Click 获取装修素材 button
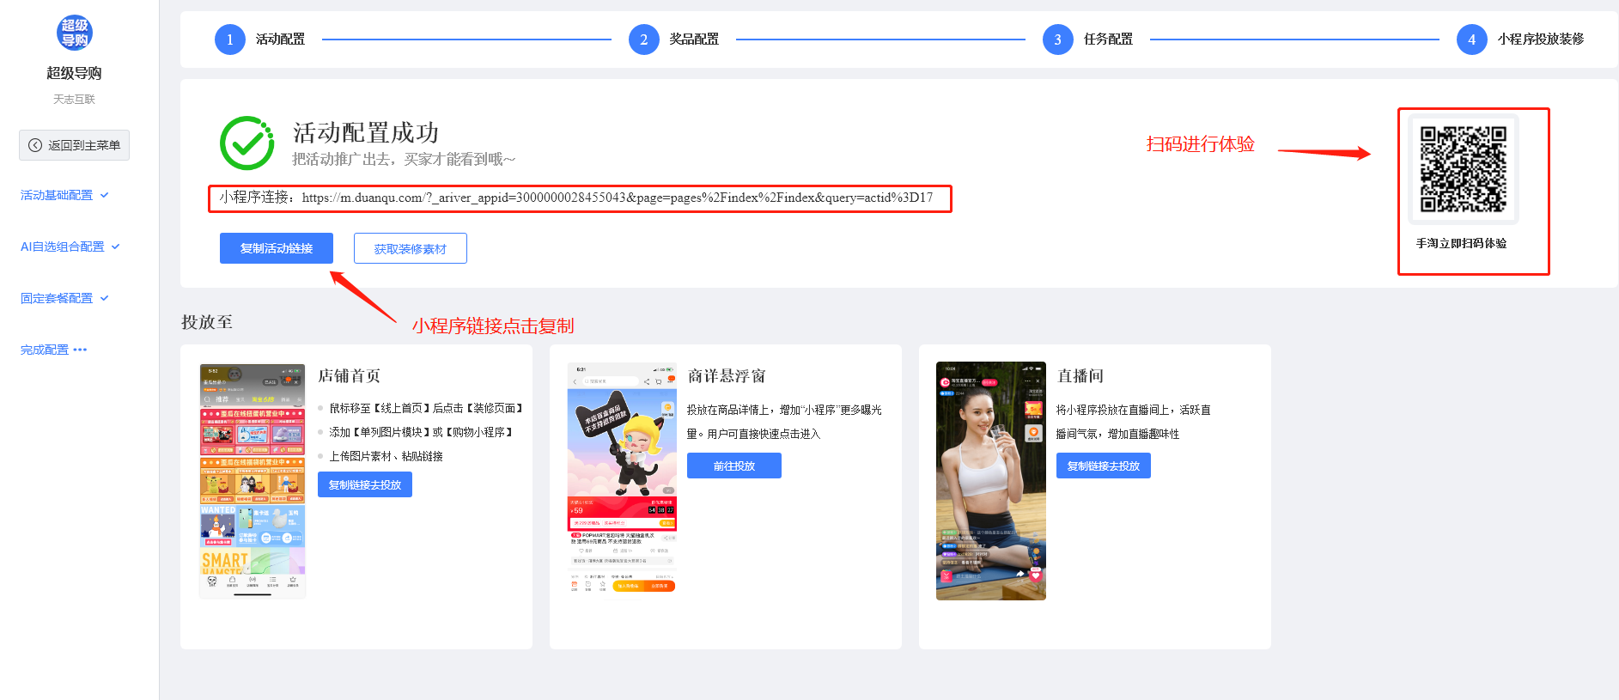Viewport: 1619px width, 700px height. [411, 248]
